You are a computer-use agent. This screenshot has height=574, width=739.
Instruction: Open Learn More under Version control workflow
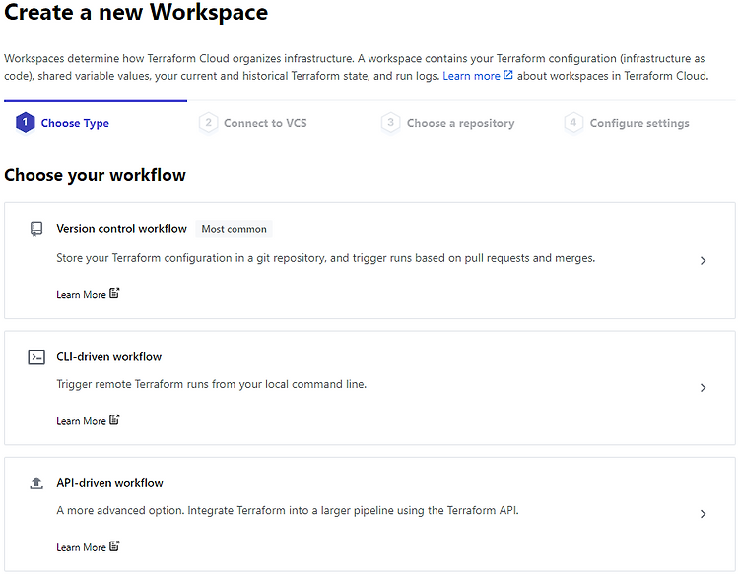(x=81, y=294)
